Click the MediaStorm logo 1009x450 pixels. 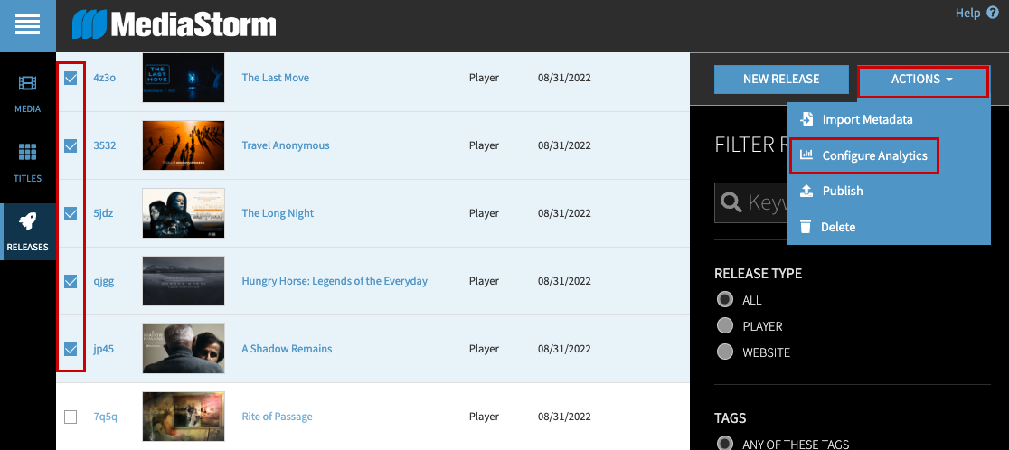pos(174,24)
